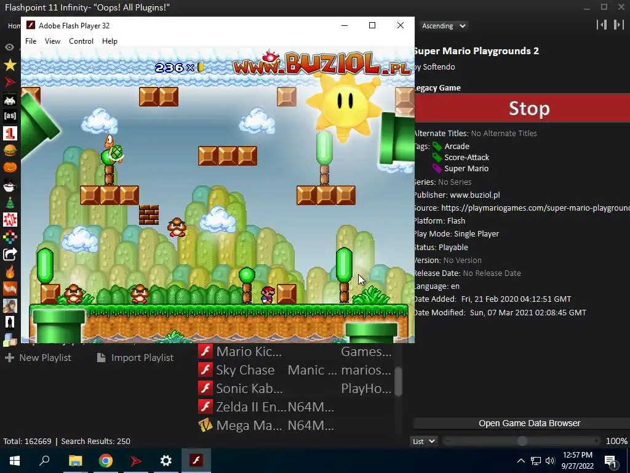This screenshot has height=473, width=630.
Task: Click the eye icon atop the playlist sidebar
Action: pos(10,47)
